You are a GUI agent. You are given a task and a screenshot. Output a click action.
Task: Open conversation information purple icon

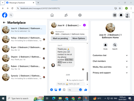(x=84, y=25)
